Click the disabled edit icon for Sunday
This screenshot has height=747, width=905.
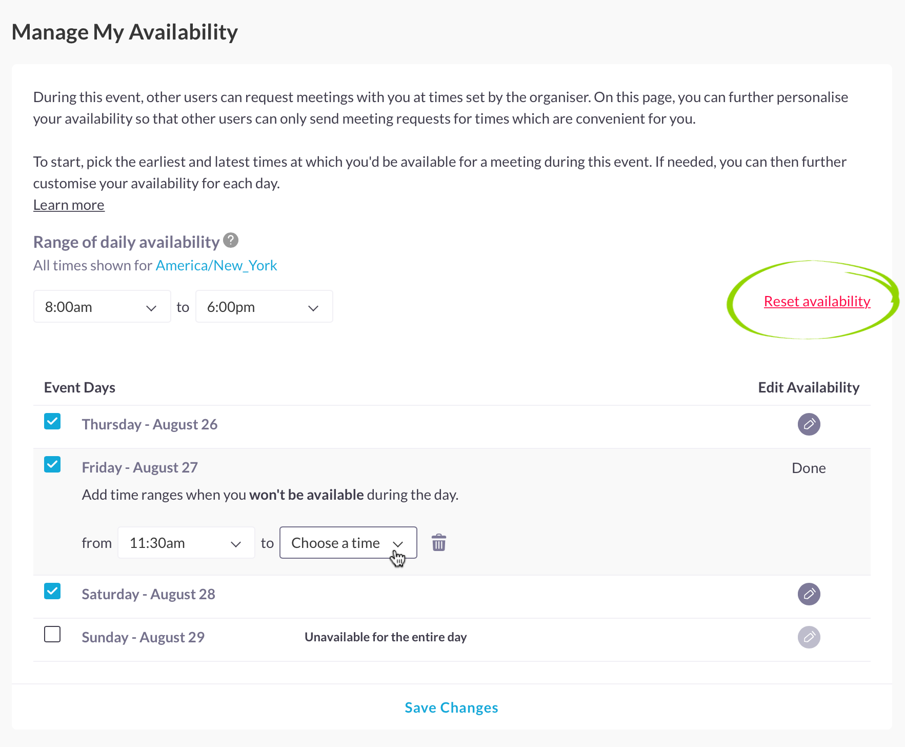pyautogui.click(x=809, y=637)
